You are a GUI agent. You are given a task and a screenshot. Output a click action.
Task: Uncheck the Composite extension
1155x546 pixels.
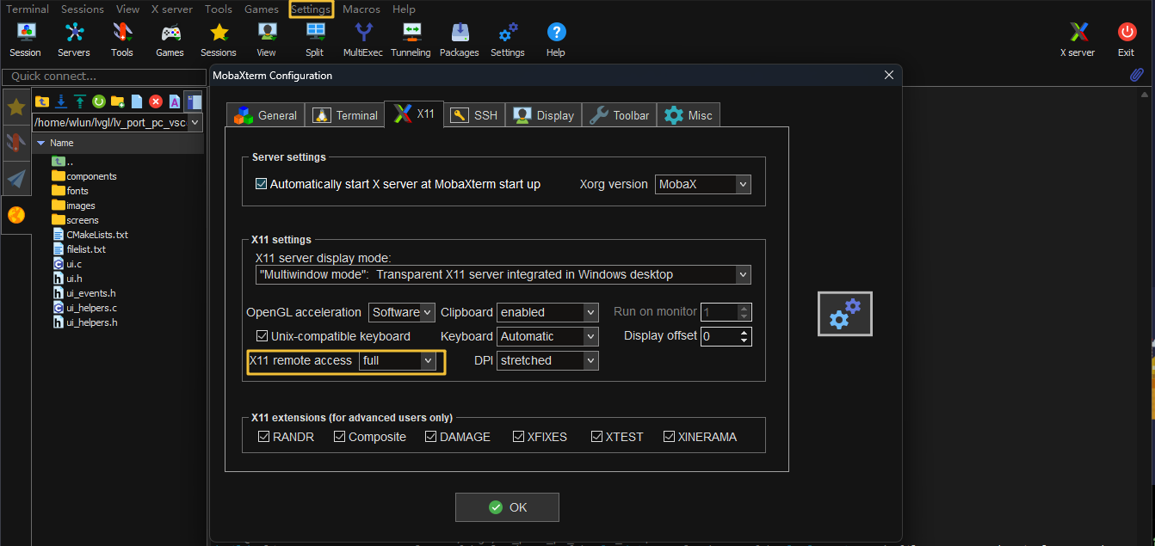[x=340, y=437]
